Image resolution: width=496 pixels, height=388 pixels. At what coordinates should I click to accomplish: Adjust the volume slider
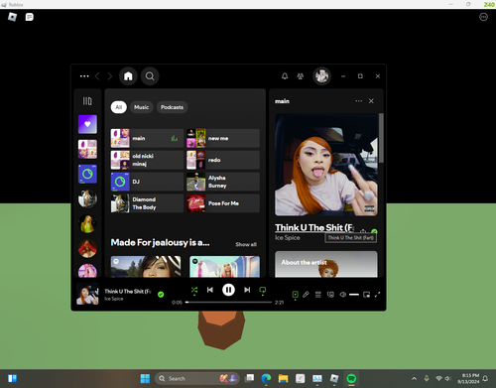coord(354,295)
